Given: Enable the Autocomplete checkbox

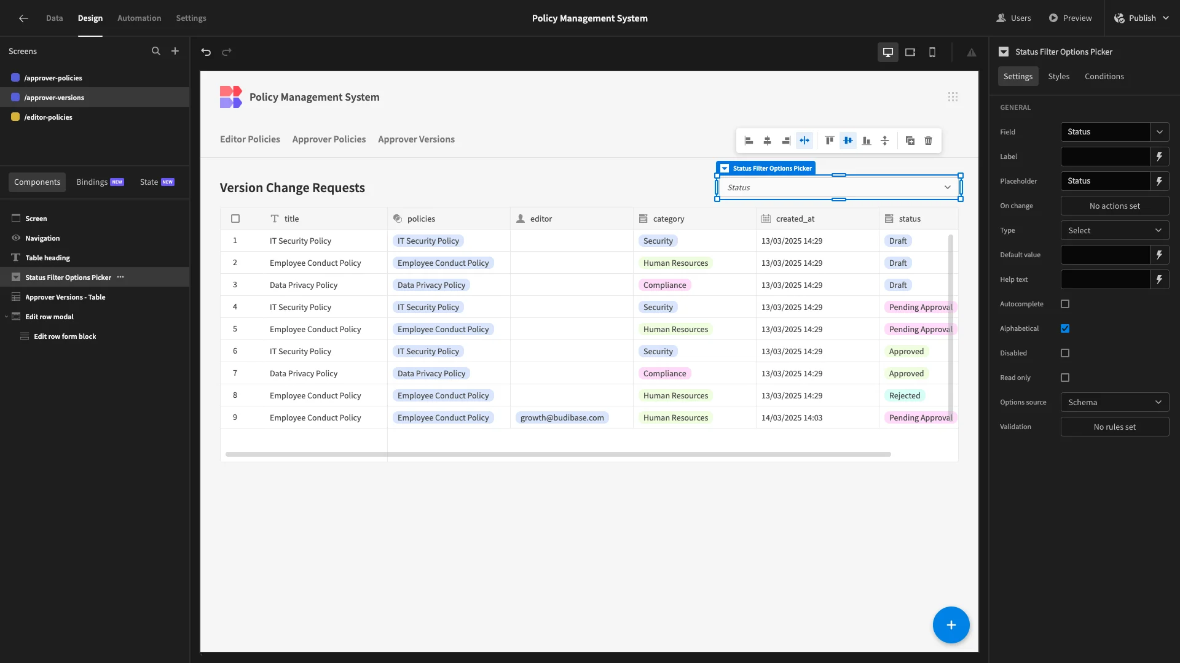Looking at the screenshot, I should (x=1065, y=304).
